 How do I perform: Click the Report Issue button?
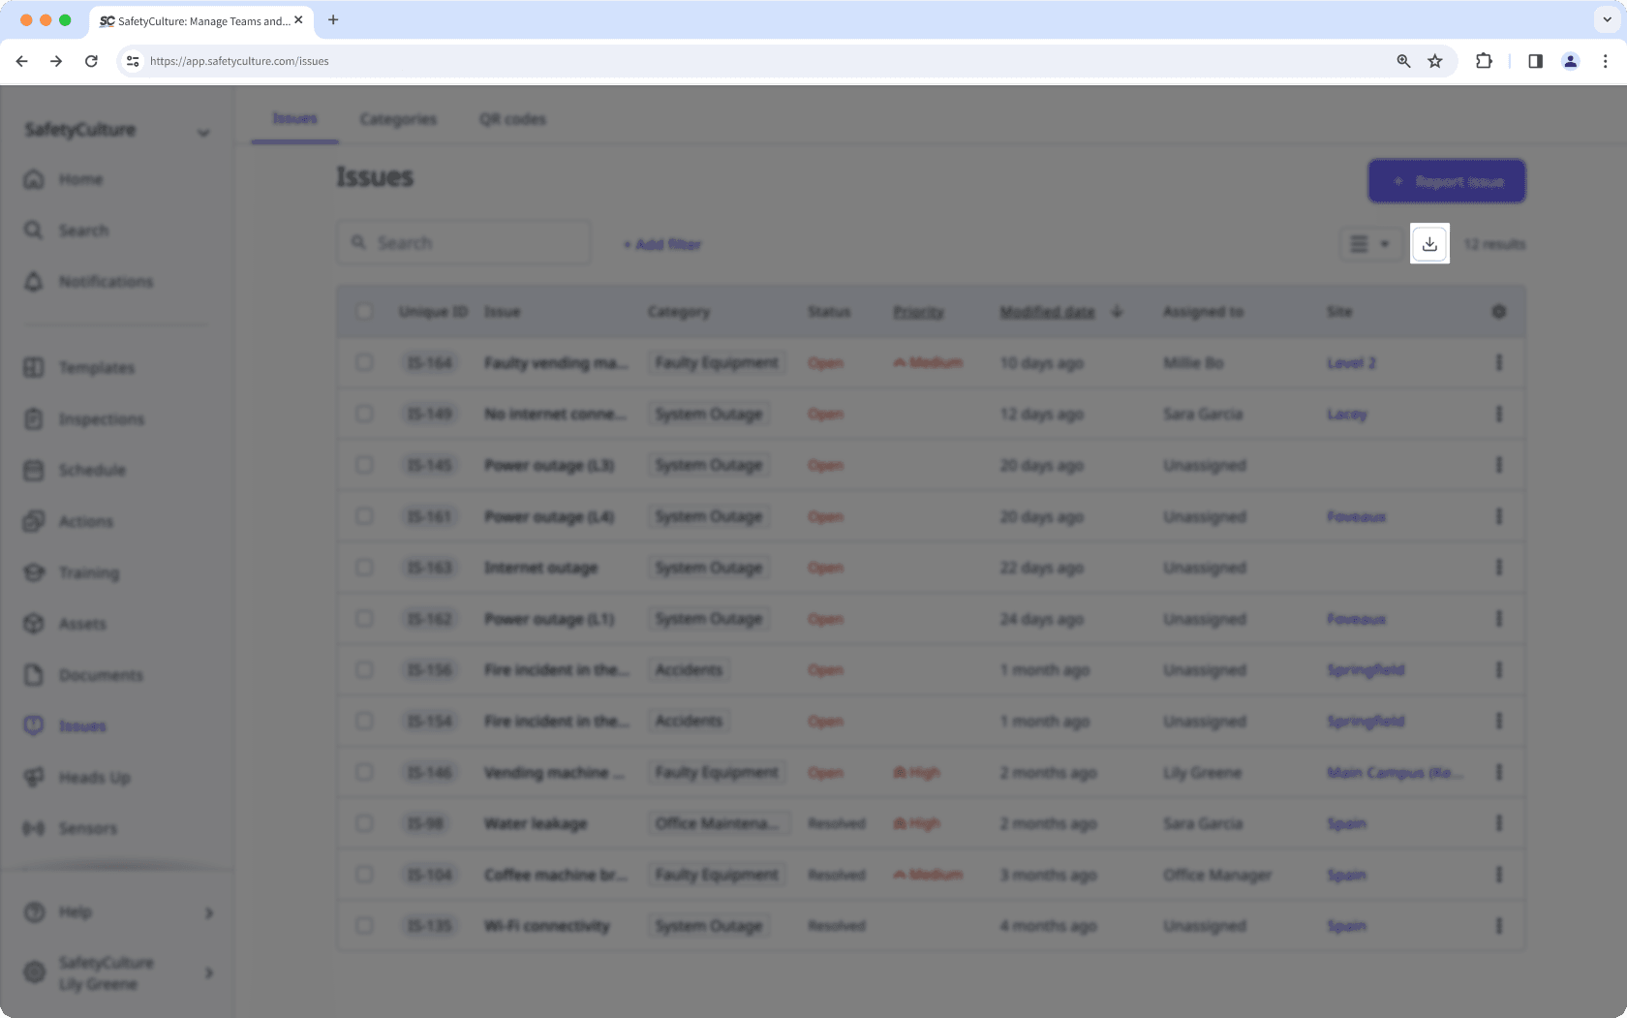pyautogui.click(x=1446, y=181)
